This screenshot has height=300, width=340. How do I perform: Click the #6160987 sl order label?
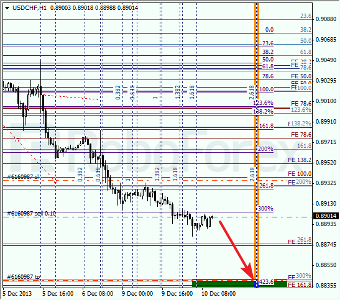[23, 177]
